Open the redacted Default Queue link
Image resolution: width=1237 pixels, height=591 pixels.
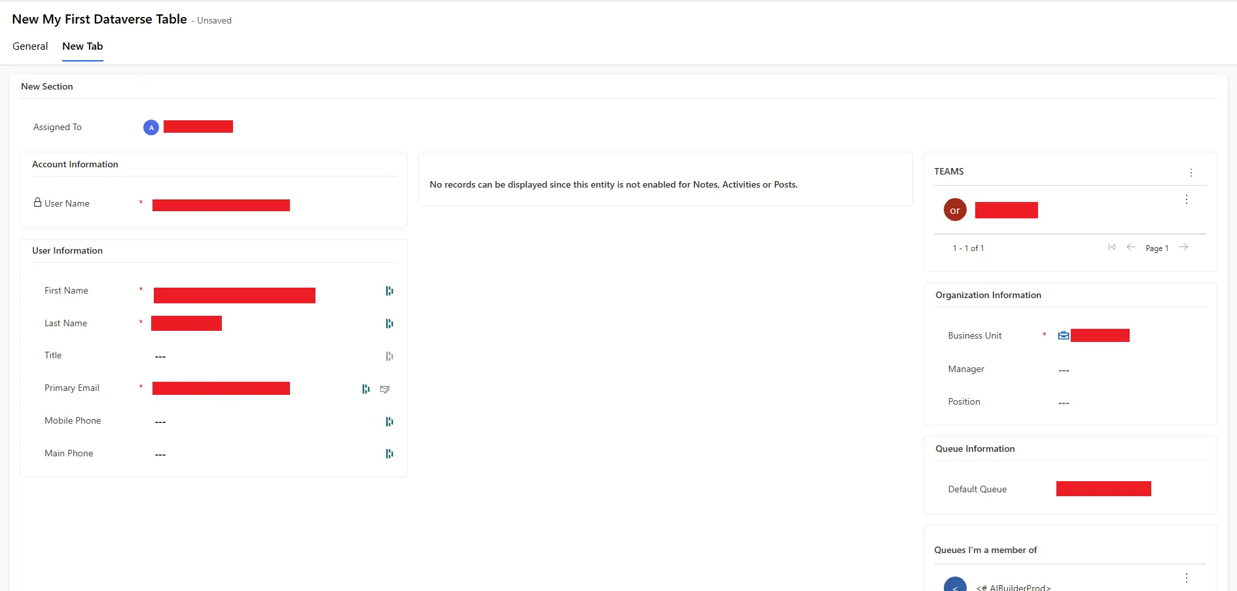point(1103,489)
